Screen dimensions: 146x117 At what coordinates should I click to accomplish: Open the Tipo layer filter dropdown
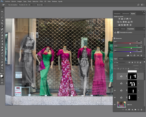click(120, 62)
